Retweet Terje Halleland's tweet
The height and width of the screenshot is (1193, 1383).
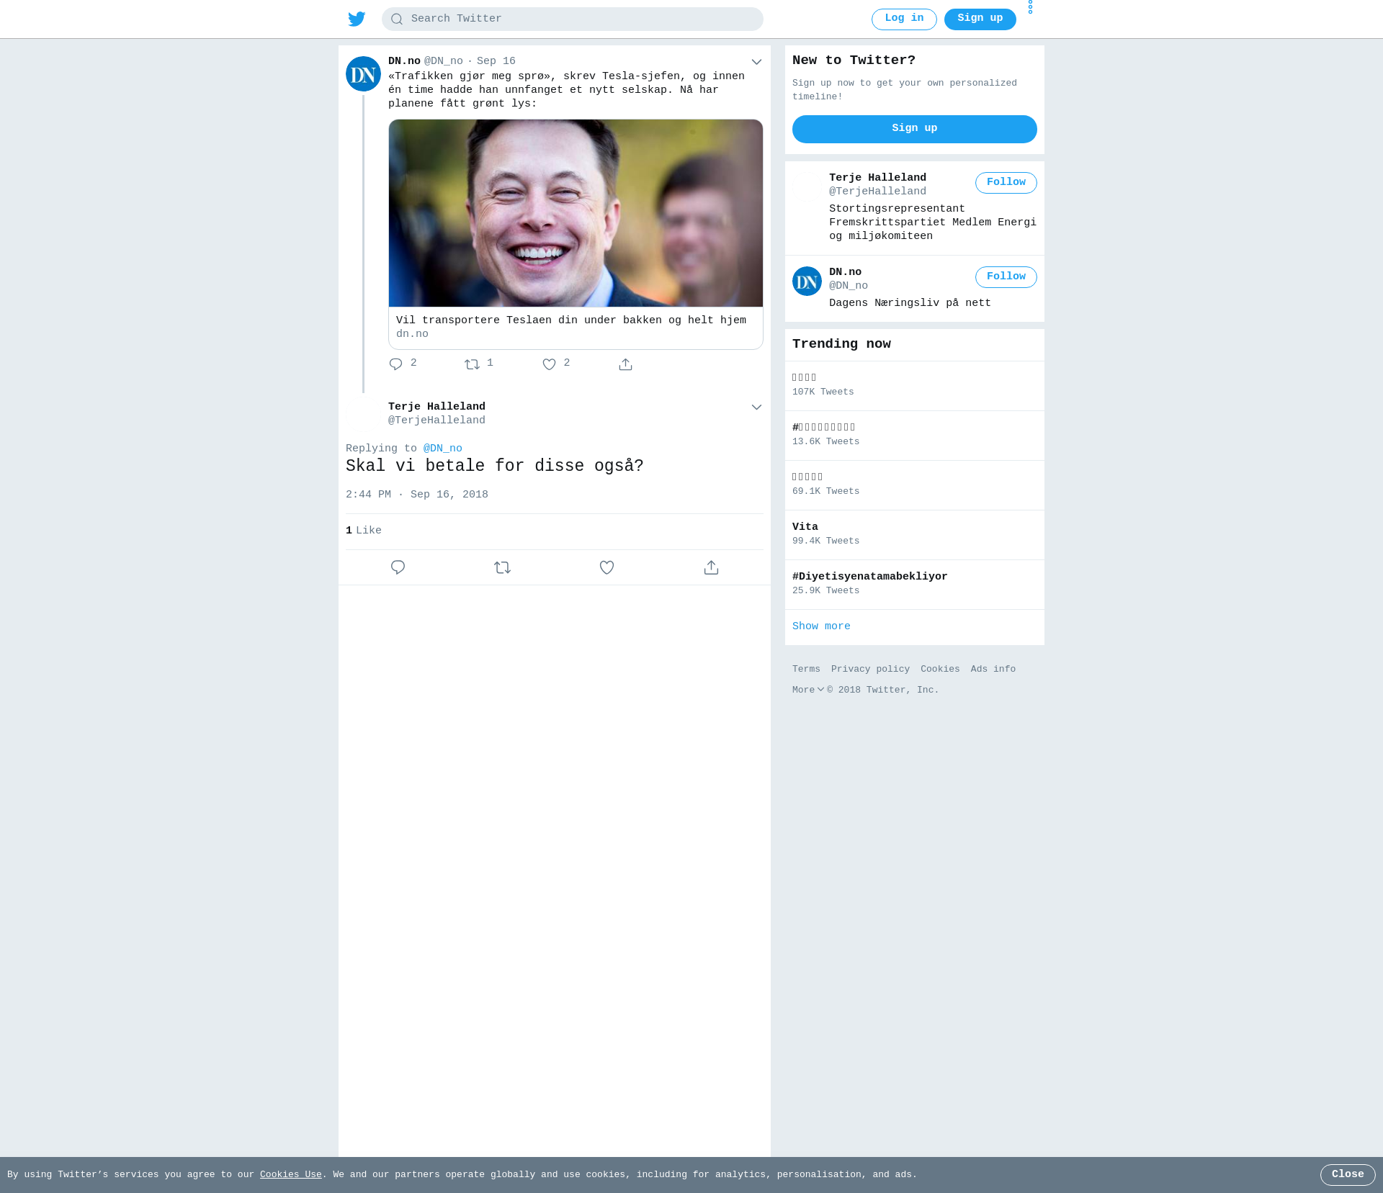point(502,567)
